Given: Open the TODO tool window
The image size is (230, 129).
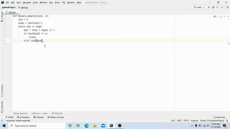Looking at the screenshot, I should point(10,117).
